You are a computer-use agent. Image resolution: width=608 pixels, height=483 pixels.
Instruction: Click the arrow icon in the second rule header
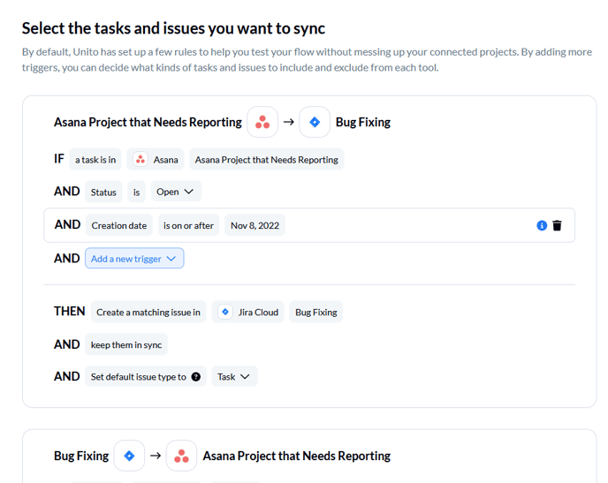[x=156, y=456]
